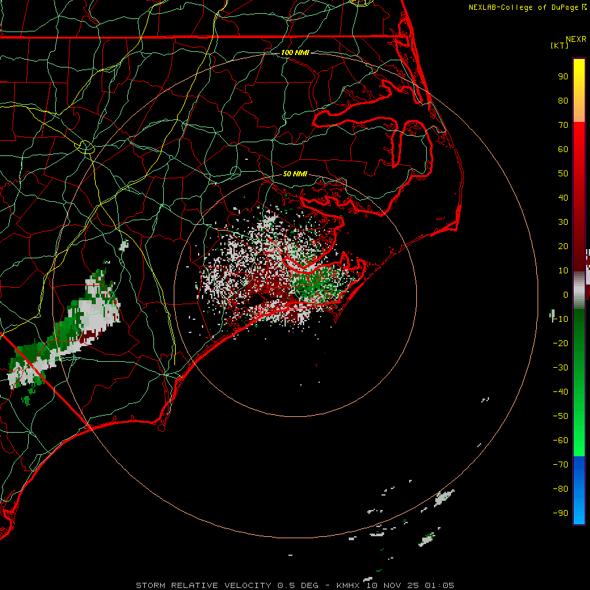Select the KMHX station identifier in caption
The width and height of the screenshot is (590, 590).
[x=348, y=585]
